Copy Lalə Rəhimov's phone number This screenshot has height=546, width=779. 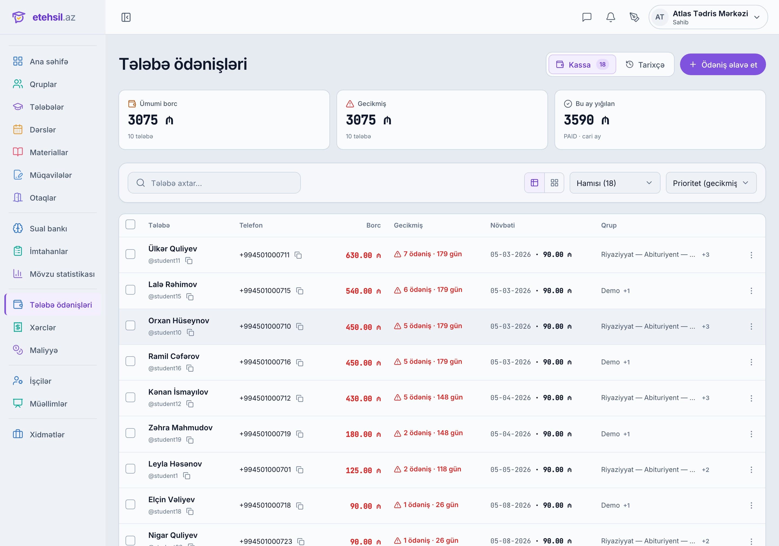click(x=300, y=291)
